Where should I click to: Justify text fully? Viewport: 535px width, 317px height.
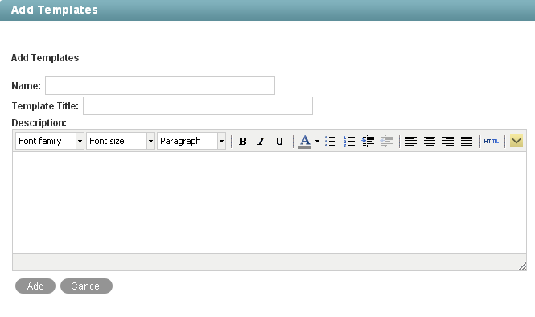click(467, 141)
